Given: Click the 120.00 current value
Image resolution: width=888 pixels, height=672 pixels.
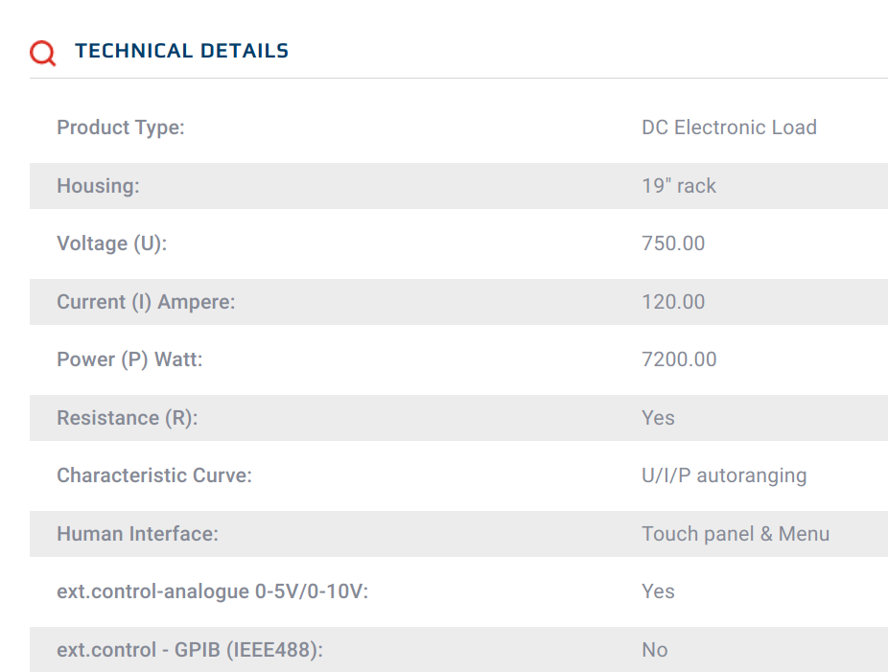Looking at the screenshot, I should [673, 302].
